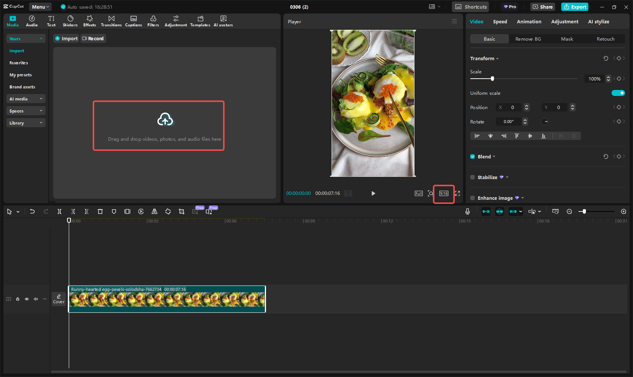Click the mirror flip icon
The height and width of the screenshot is (377, 633).
[x=154, y=211]
